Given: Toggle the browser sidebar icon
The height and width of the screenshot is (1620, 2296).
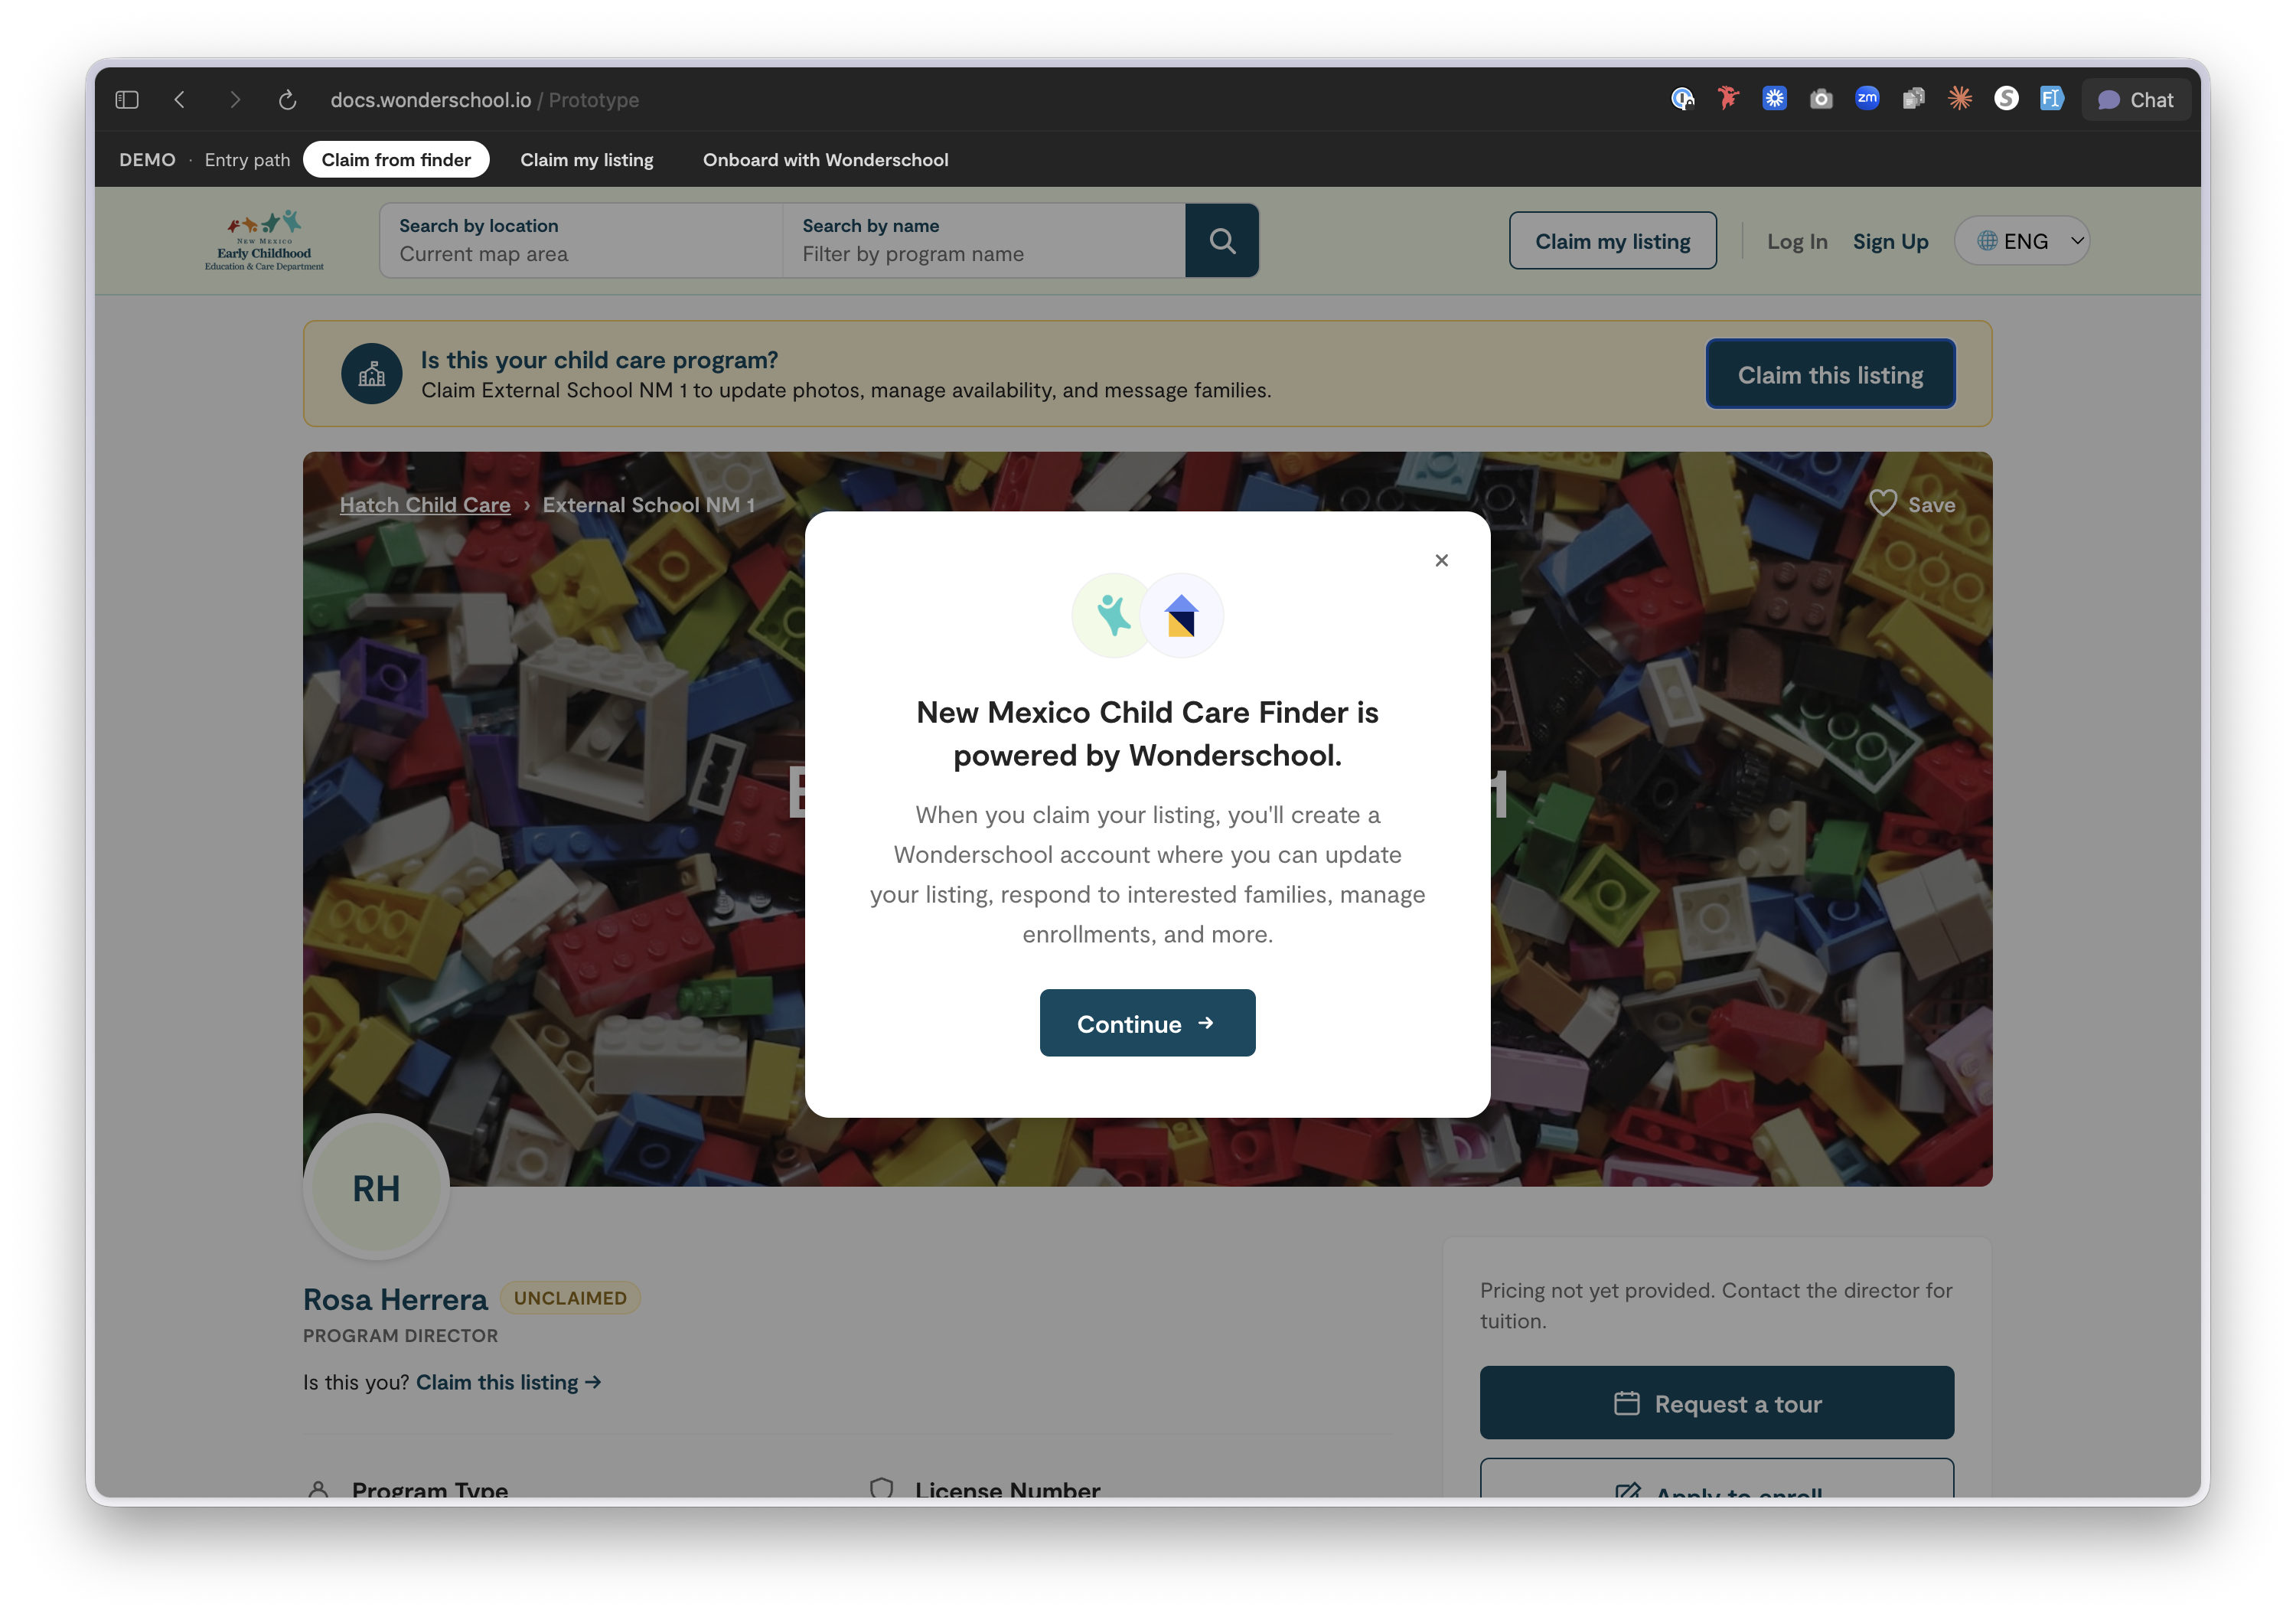Looking at the screenshot, I should click(x=127, y=99).
